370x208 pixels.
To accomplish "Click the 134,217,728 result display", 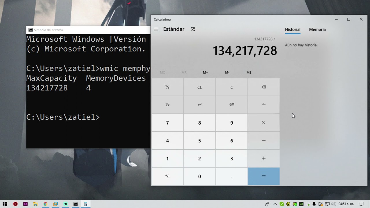I will pos(245,51).
